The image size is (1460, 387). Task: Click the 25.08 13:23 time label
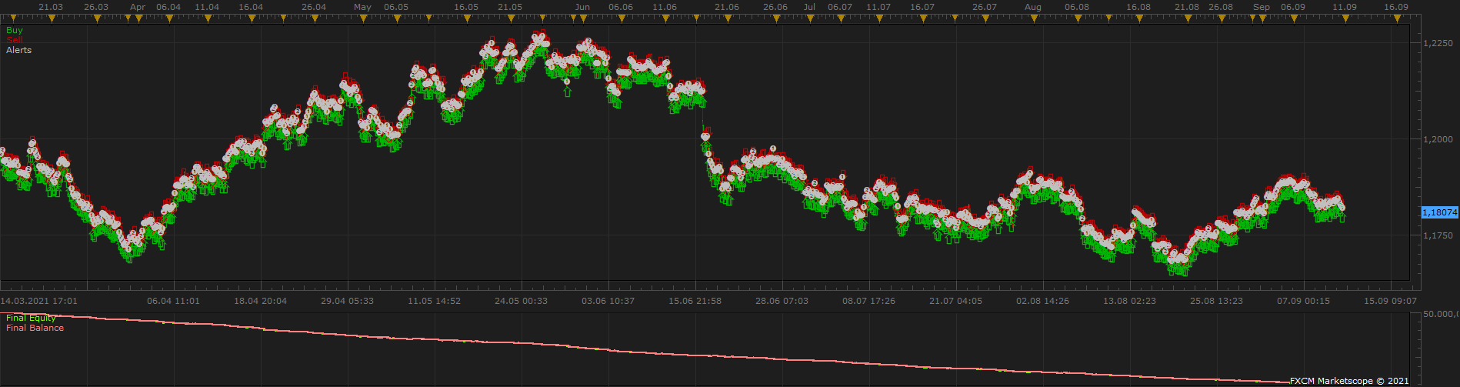point(1216,301)
